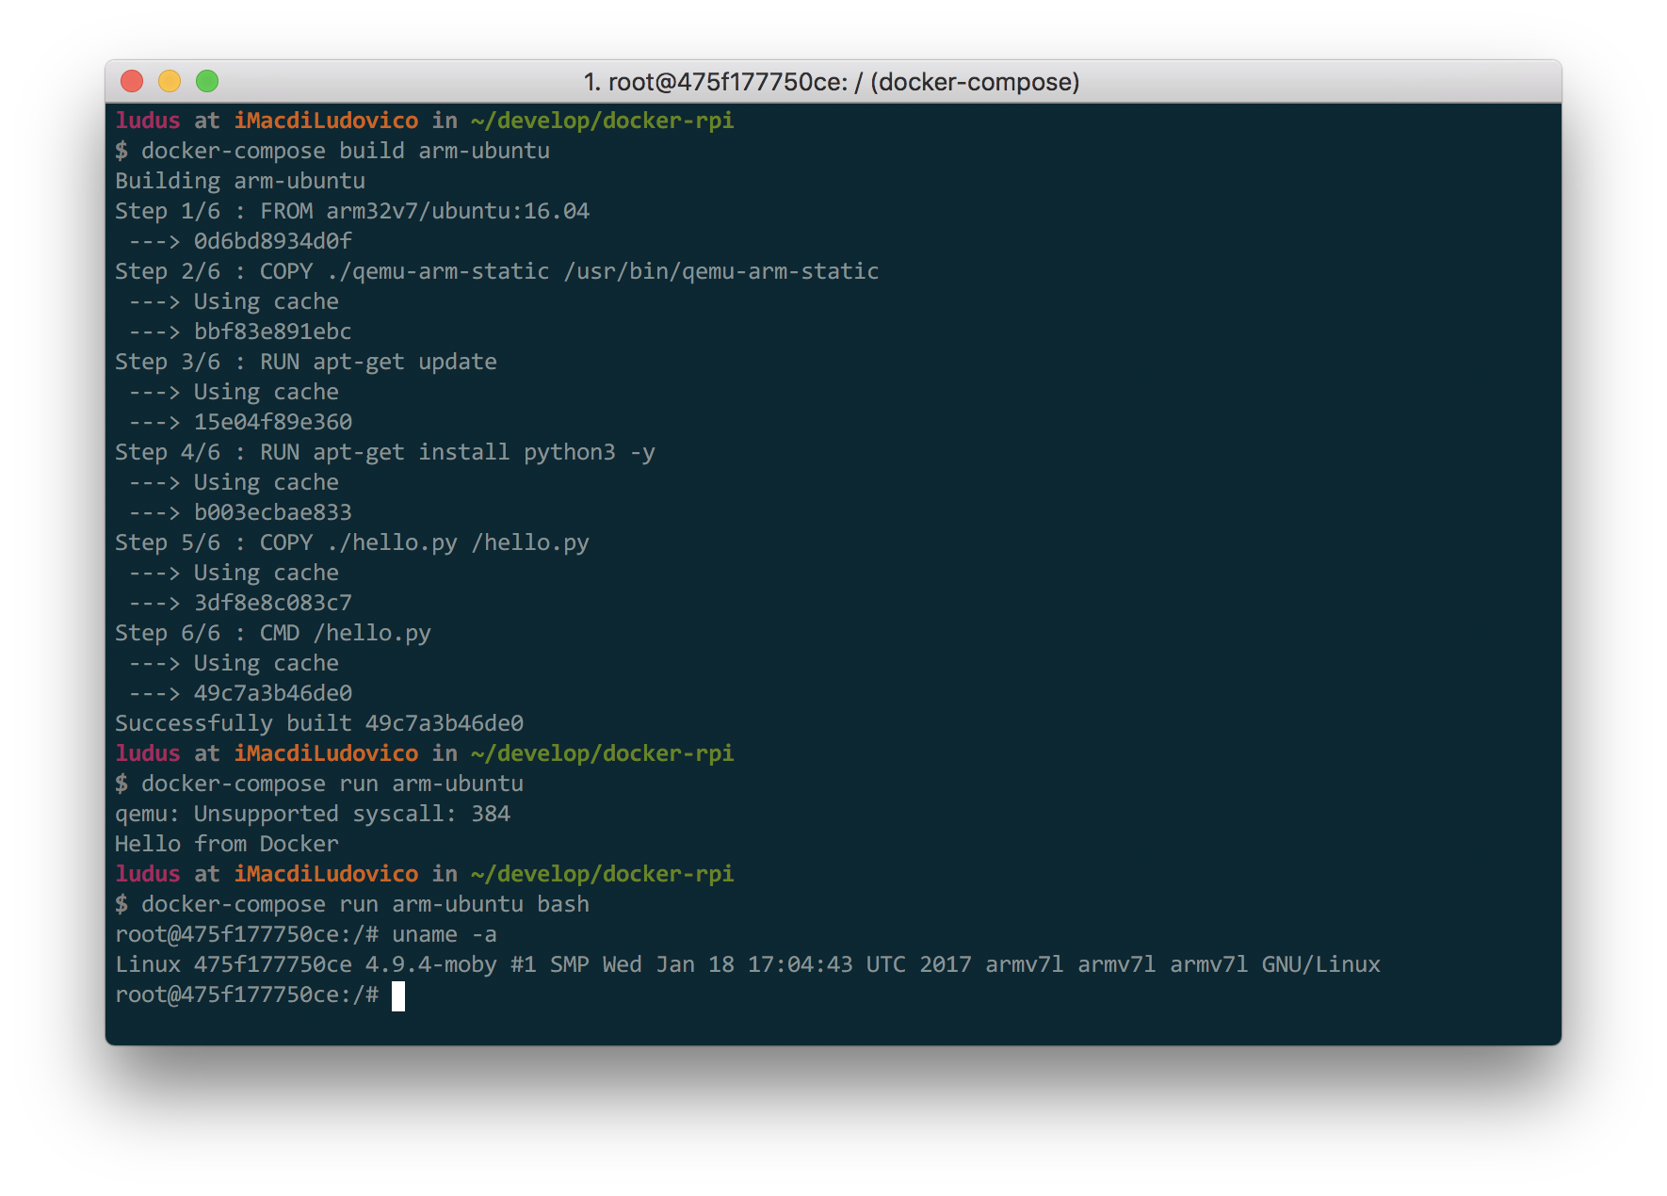Maximize the terminal with the green button
Viewport: 1667px width, 1196px height.
pos(207,82)
